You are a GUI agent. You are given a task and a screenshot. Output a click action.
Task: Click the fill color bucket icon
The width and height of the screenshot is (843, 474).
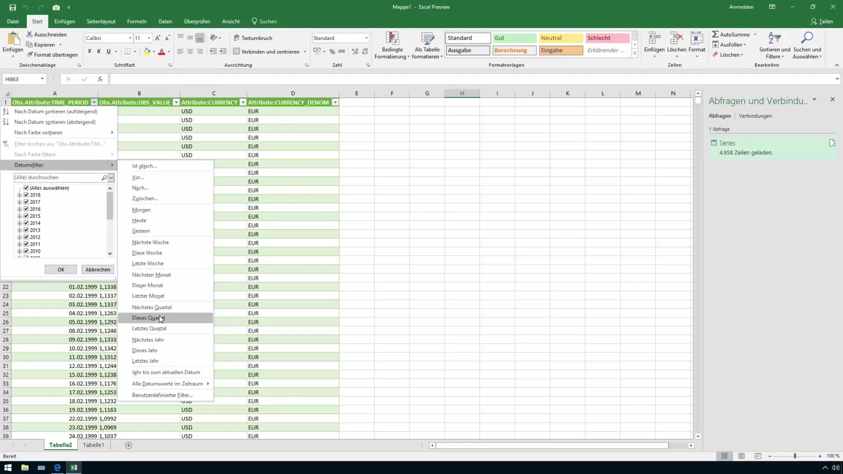tap(147, 51)
